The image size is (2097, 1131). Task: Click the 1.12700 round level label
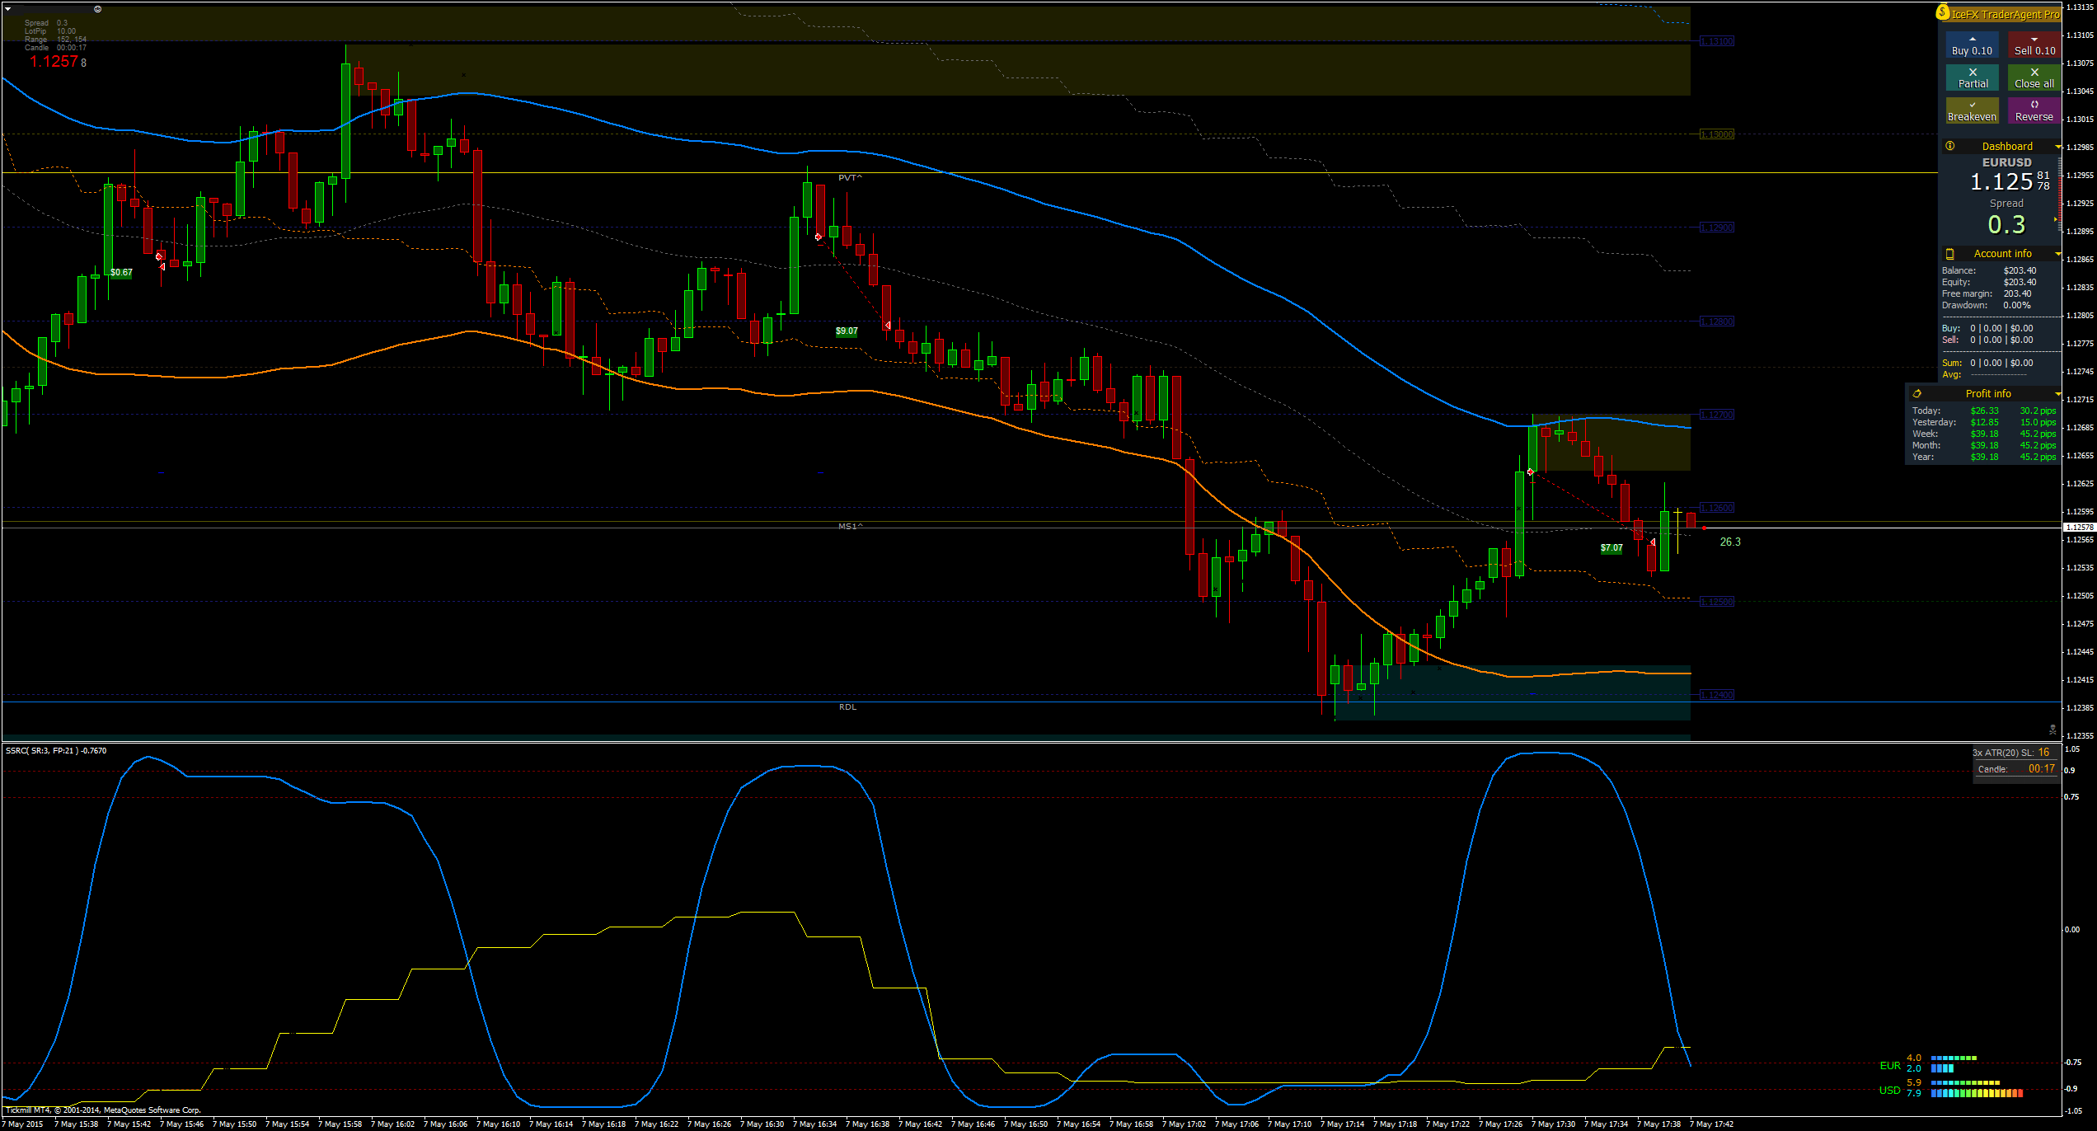click(1717, 415)
